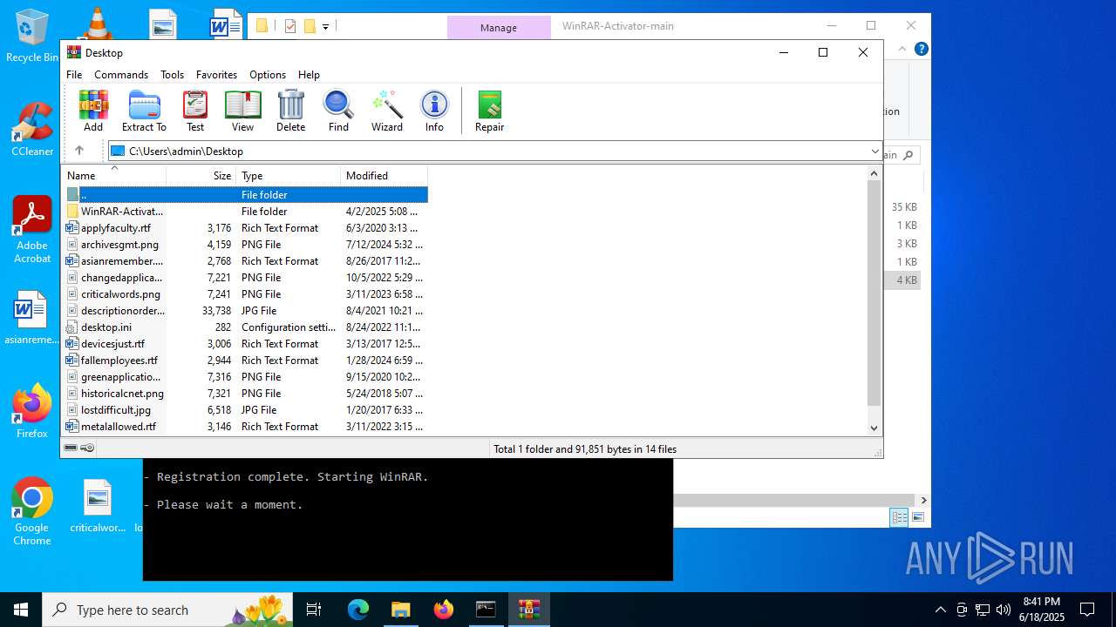Select the WinRAR-Activat... folder row
This screenshot has width=1116, height=627.
[x=245, y=212]
